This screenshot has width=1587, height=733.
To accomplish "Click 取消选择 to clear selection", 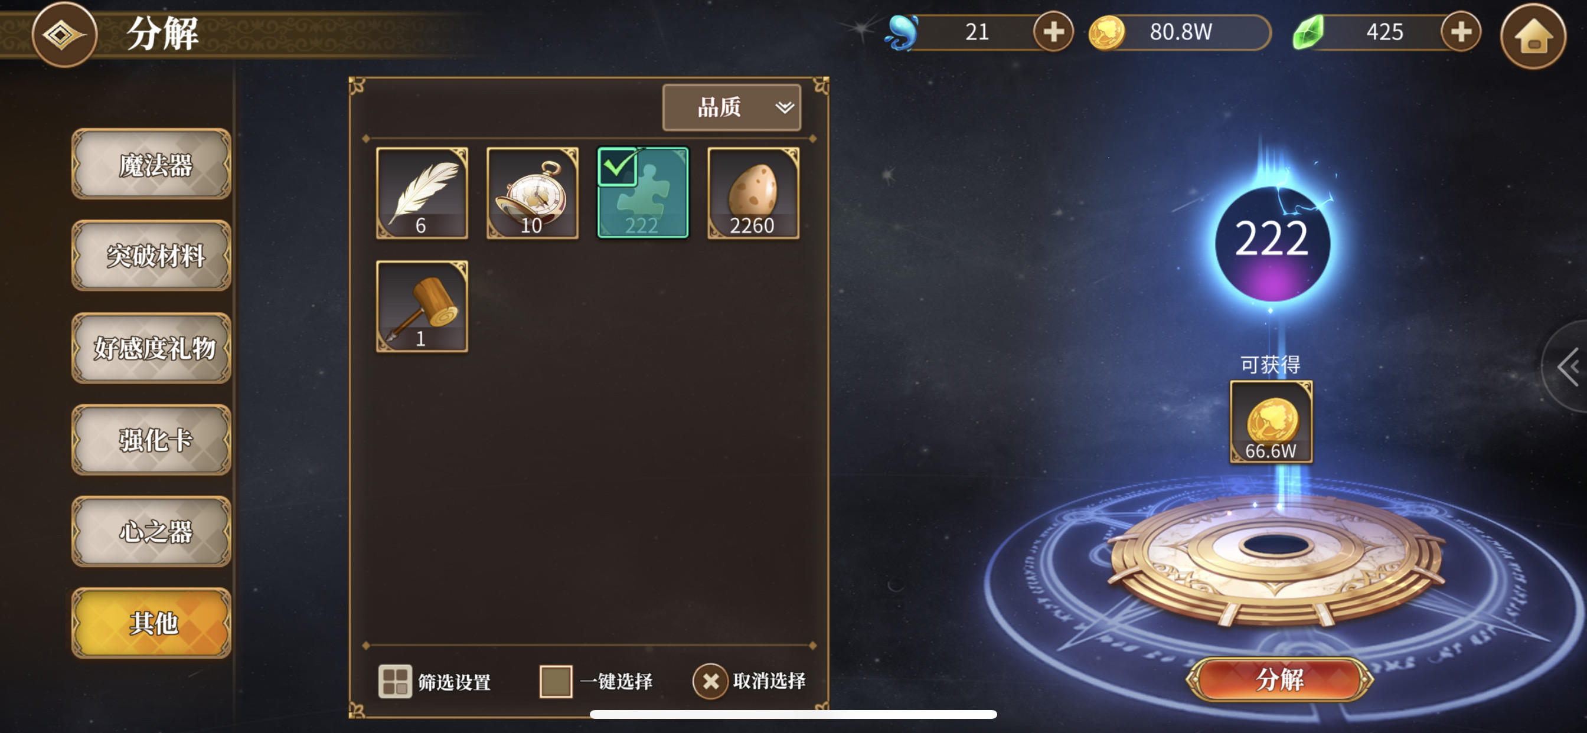I will 749,681.
